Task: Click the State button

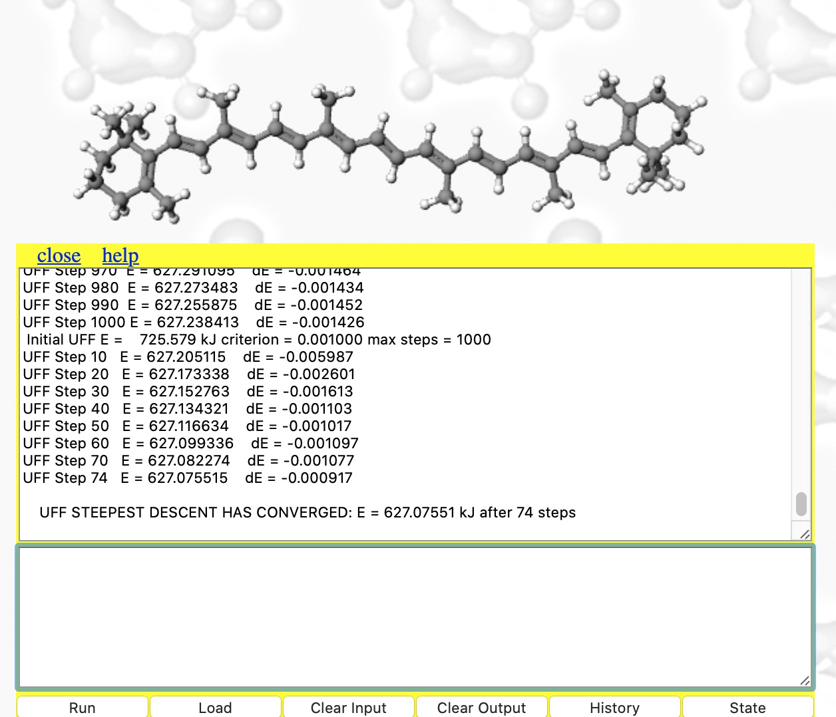Action: 747,707
